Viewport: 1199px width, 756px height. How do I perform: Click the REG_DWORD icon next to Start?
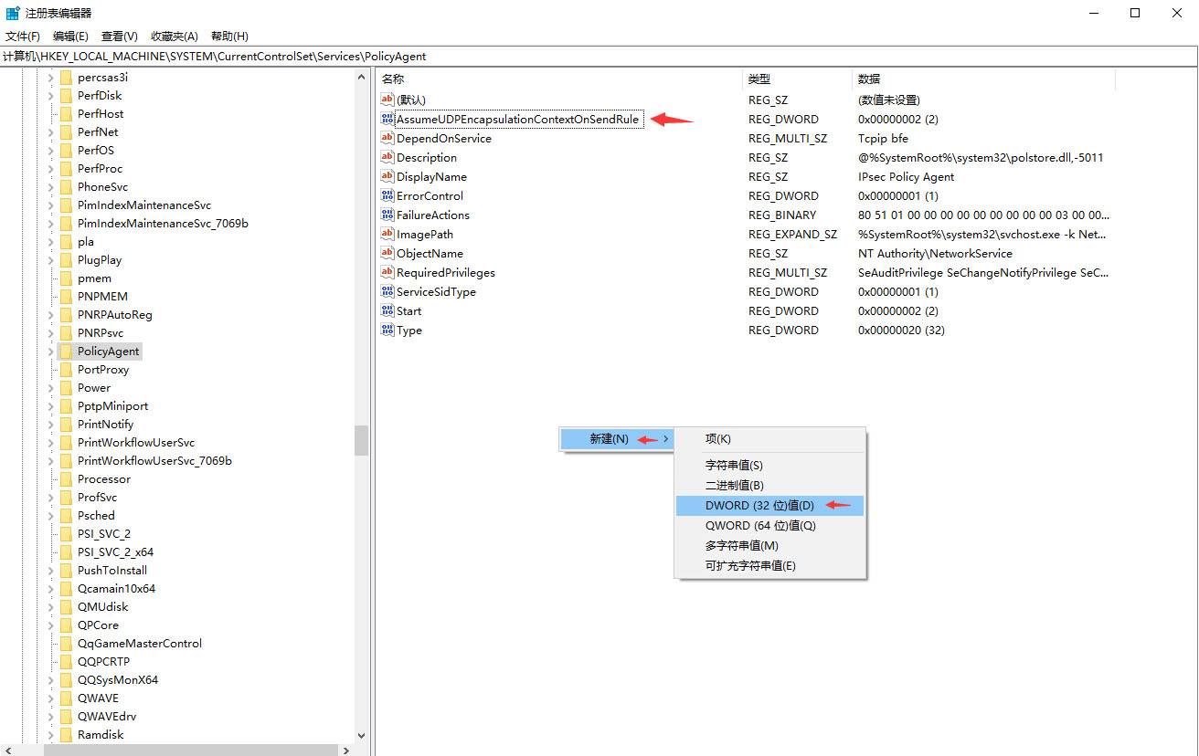(389, 310)
